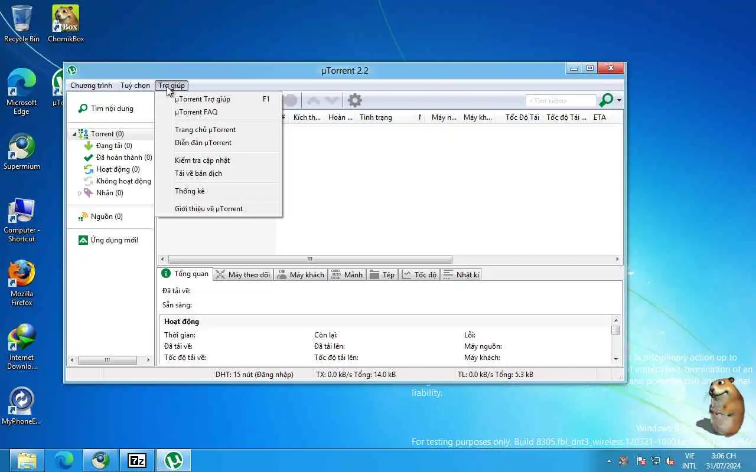Image resolution: width=756 pixels, height=472 pixels.
Task: Click the move down queue arrow
Action: [332, 100]
